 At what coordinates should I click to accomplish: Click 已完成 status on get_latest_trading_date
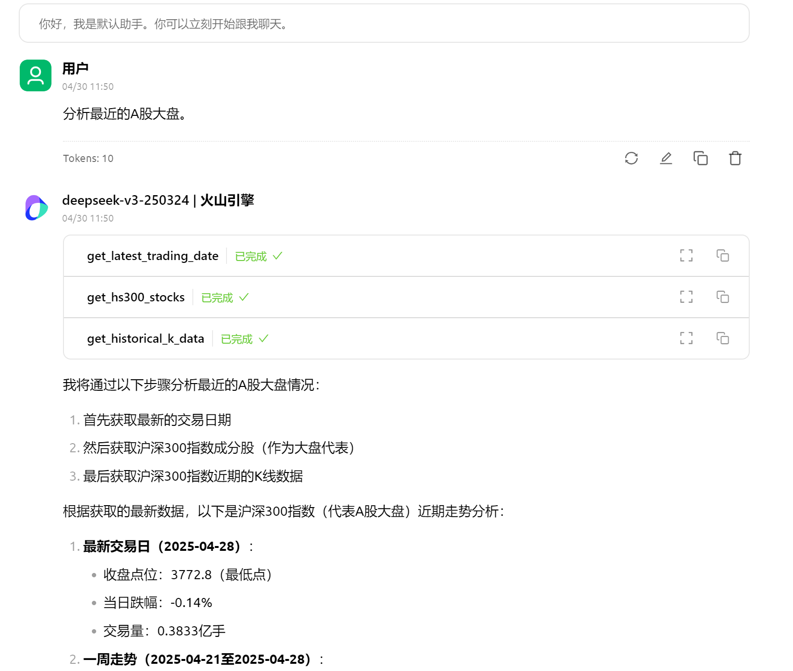click(251, 256)
